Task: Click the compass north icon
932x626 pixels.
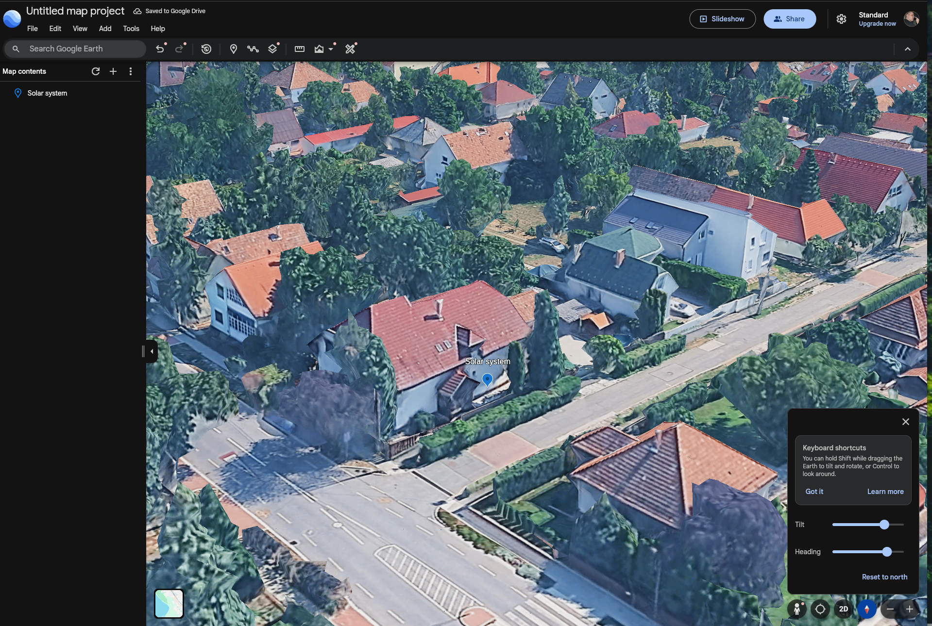Action: point(867,609)
